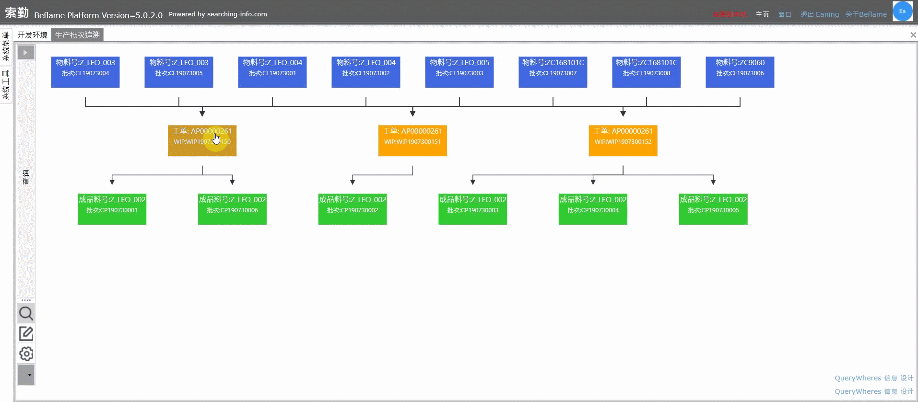Click the magnifier search icon in left sidebar

[26, 313]
